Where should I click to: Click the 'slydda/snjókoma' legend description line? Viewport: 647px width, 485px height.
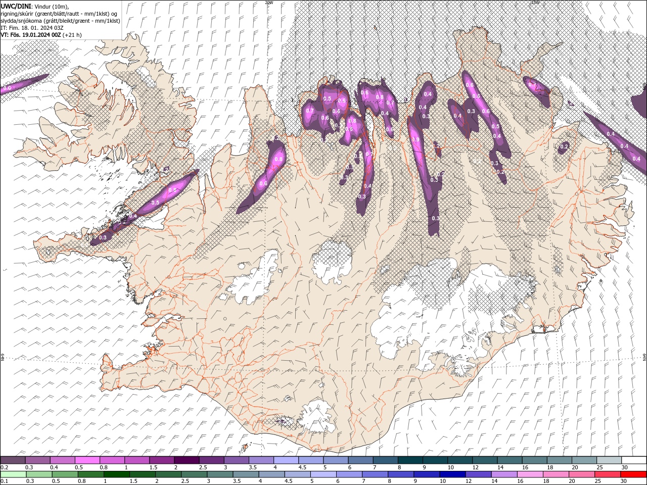tap(60, 21)
